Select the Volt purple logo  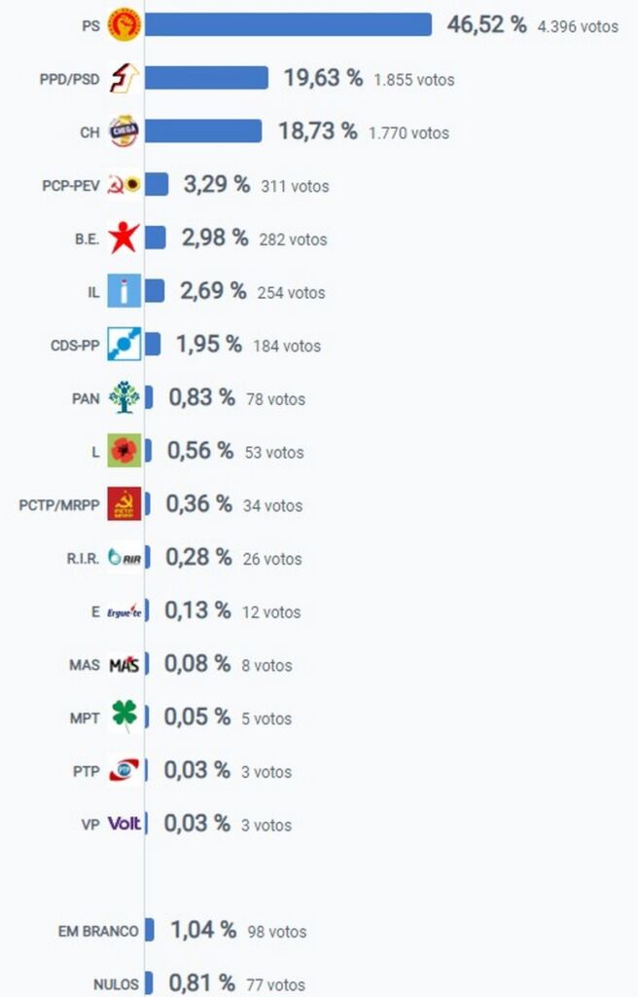tap(124, 824)
